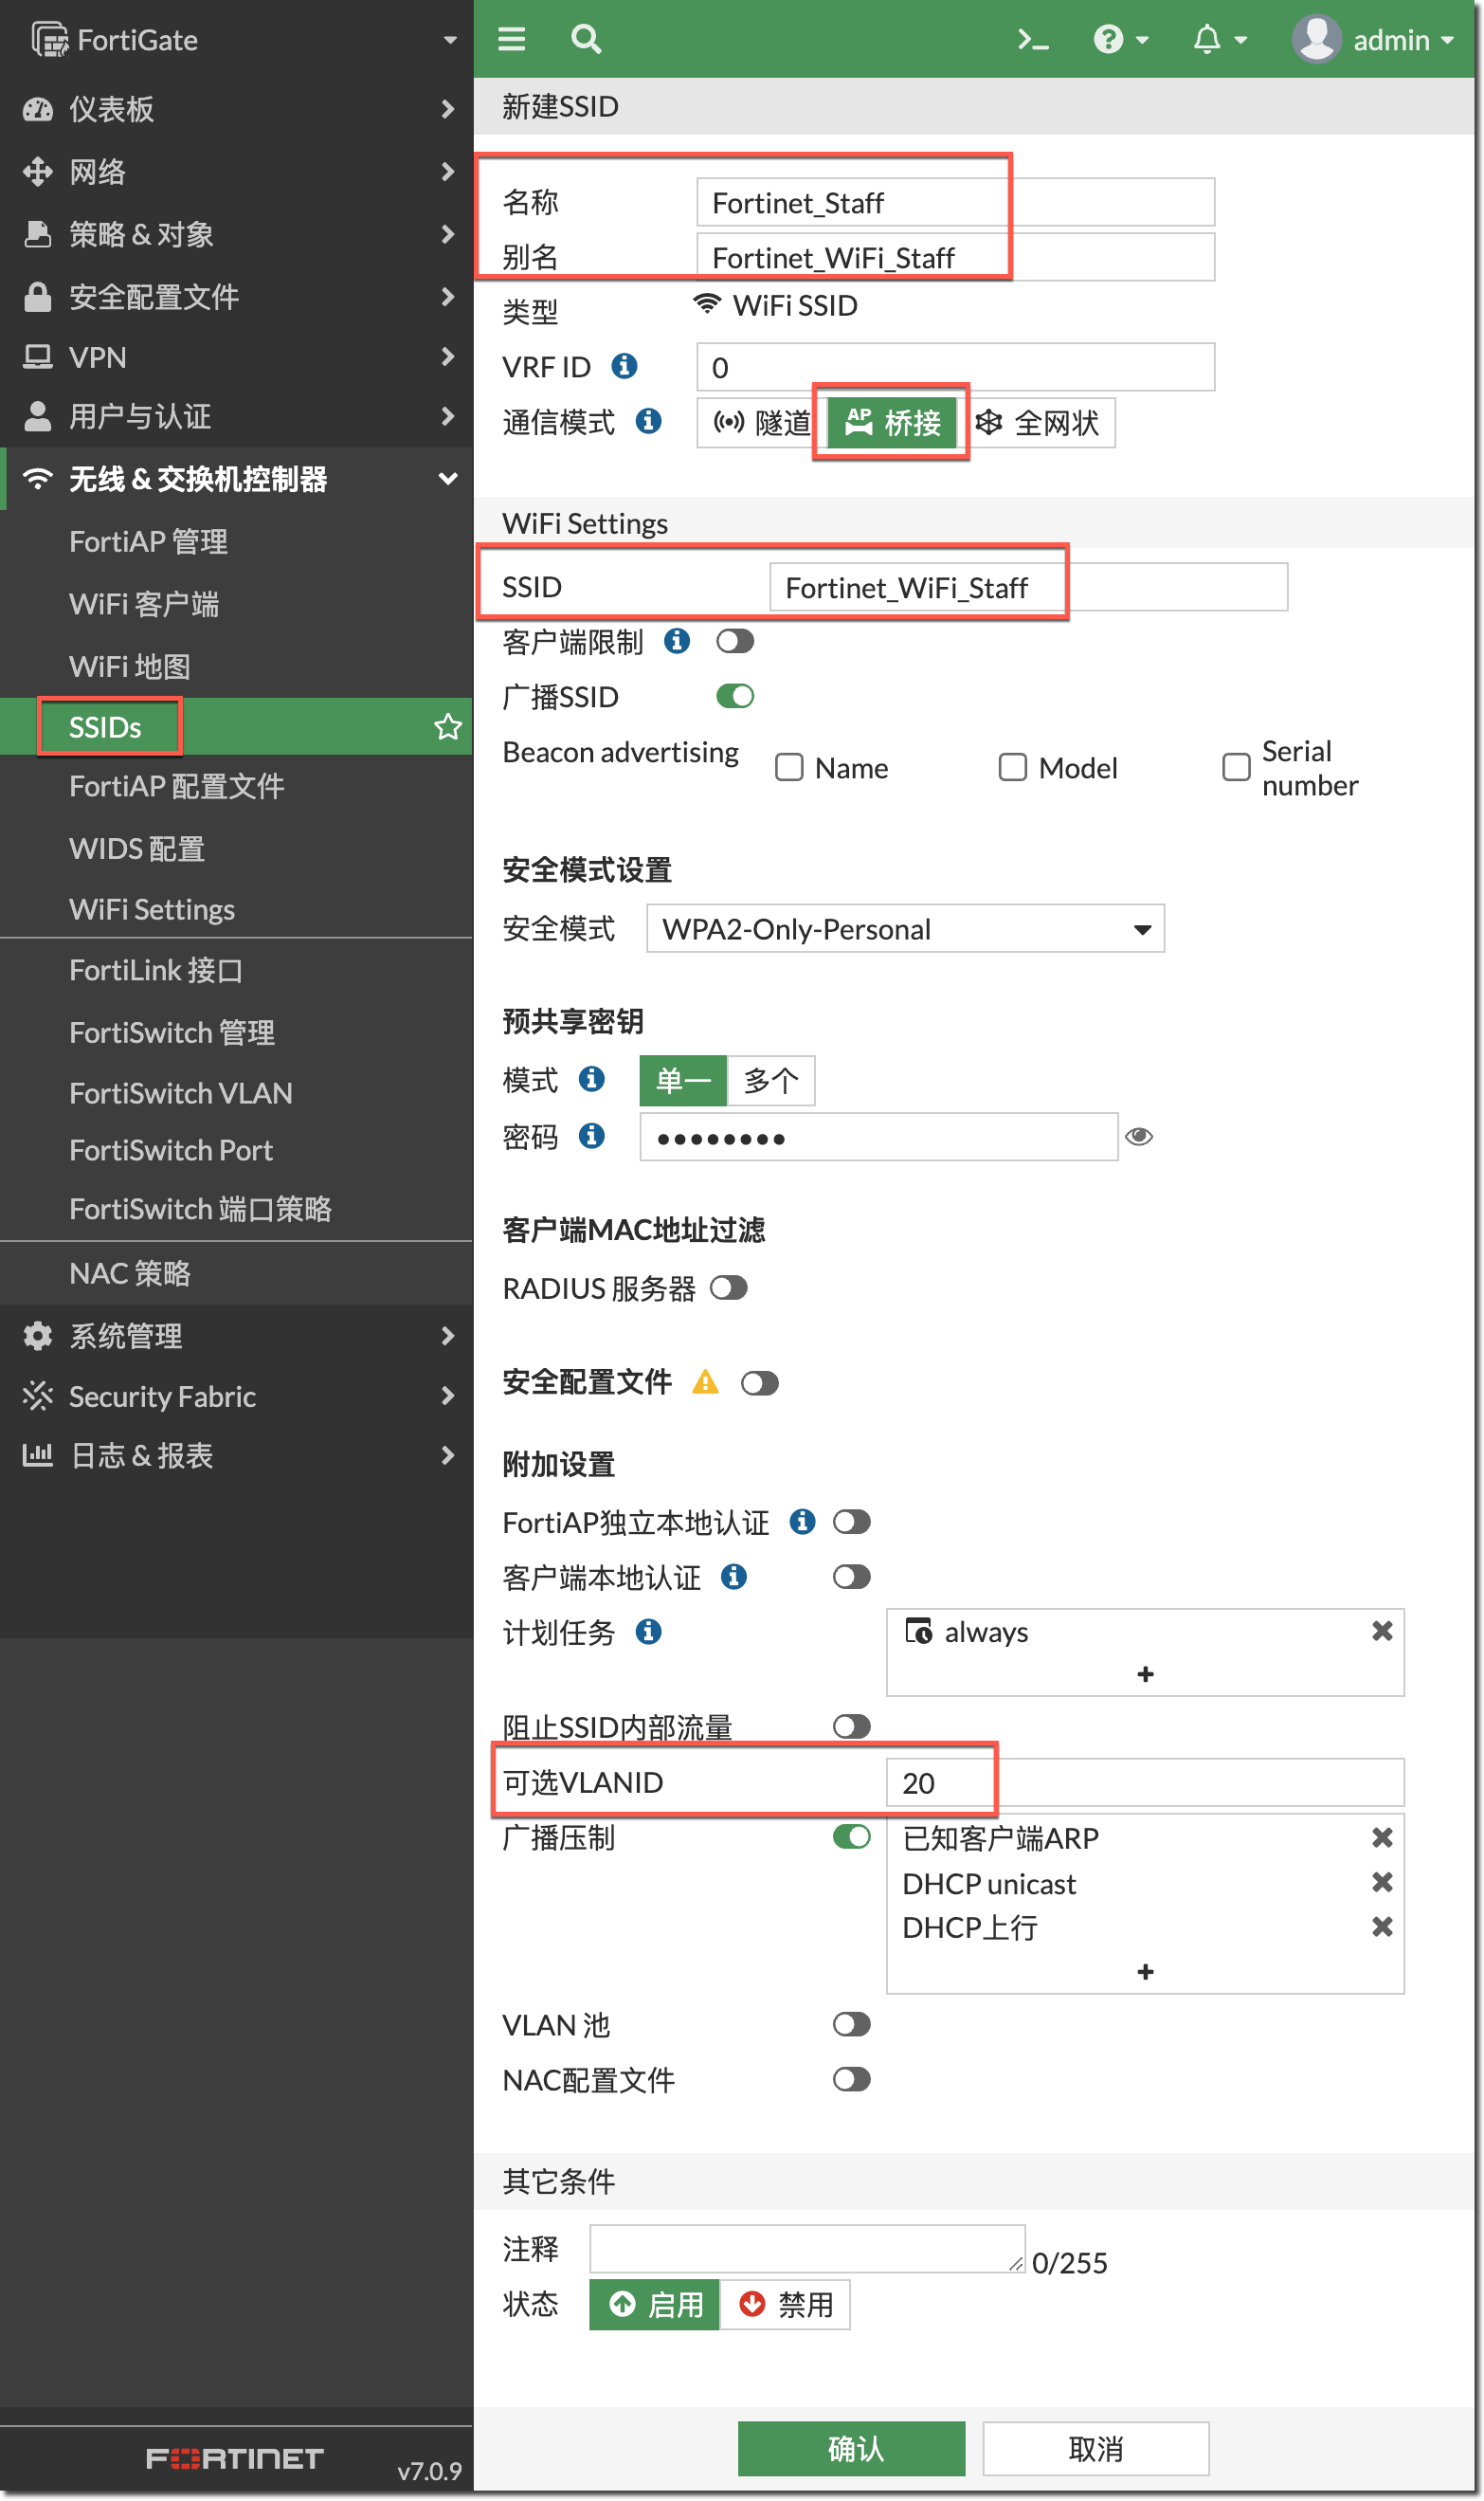Screen dimensions: 1484x2501
Task: Open FortiAP 管理 in the sidebar
Action: [148, 542]
